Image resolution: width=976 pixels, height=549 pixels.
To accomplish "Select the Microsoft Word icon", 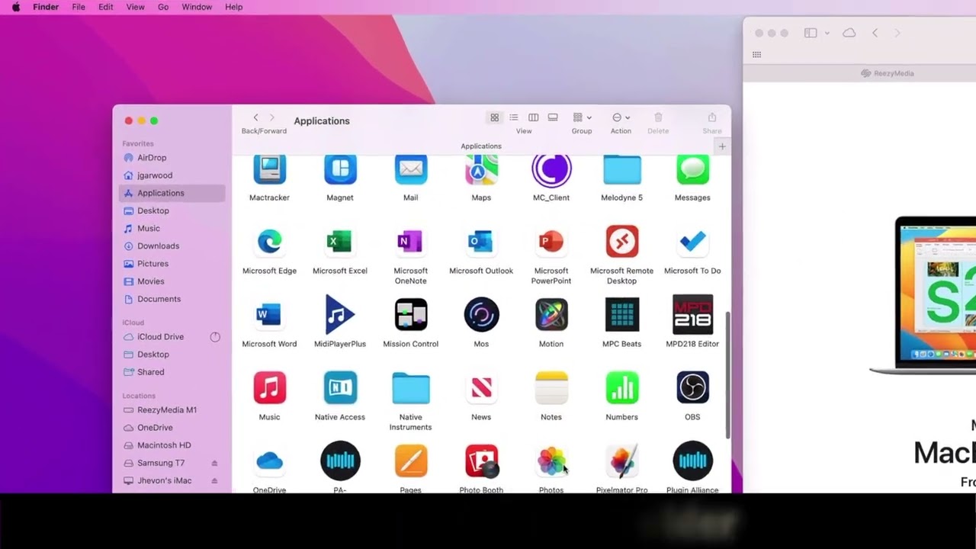I will tap(269, 315).
